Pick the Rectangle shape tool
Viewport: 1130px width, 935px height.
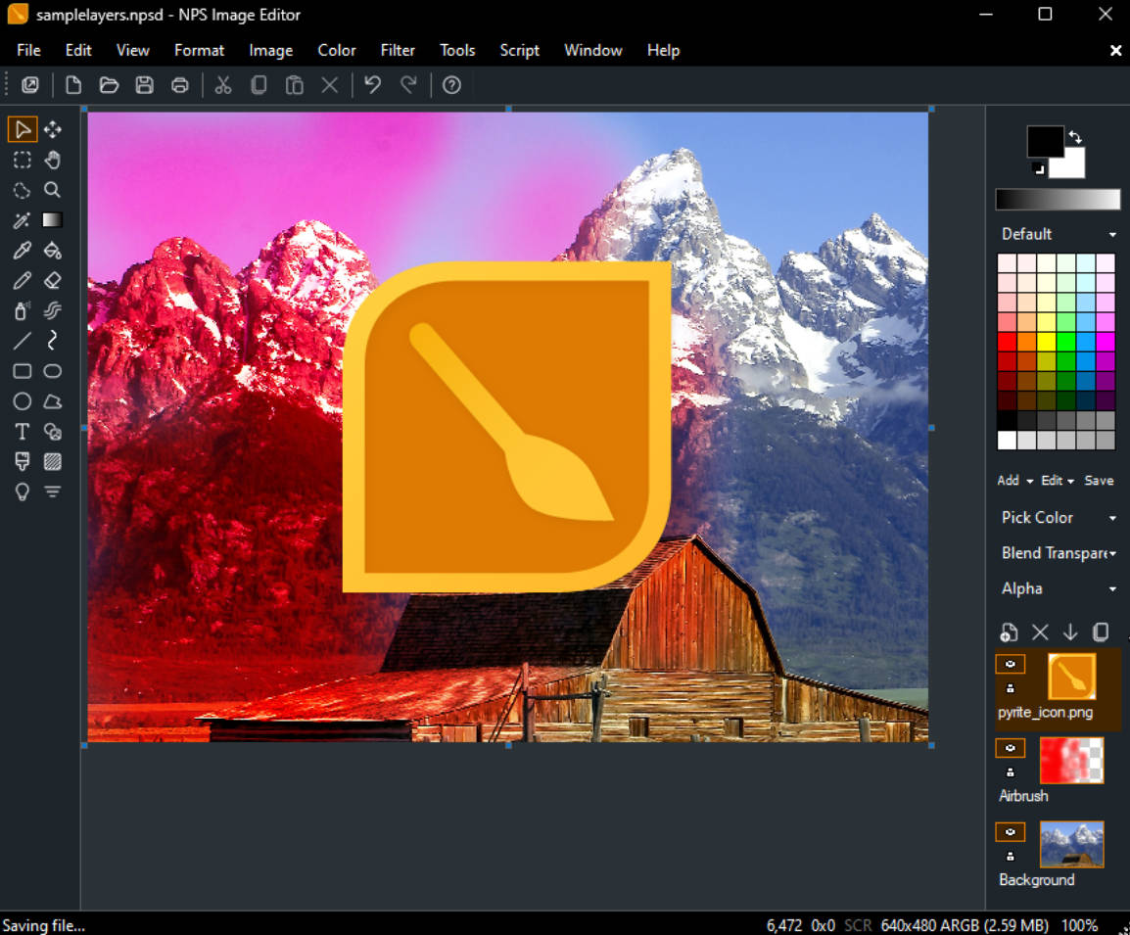(23, 371)
